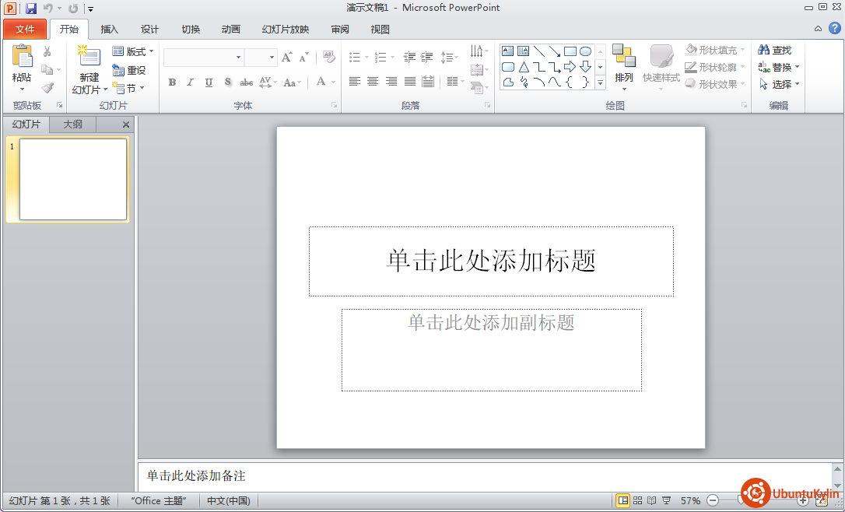
Task: Click the Reset (重设) slide button
Action: coord(129,70)
